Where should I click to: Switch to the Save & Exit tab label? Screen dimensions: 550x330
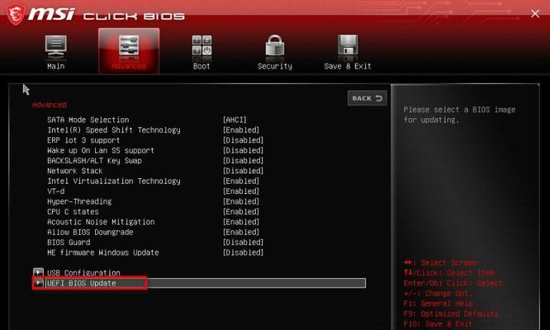348,66
